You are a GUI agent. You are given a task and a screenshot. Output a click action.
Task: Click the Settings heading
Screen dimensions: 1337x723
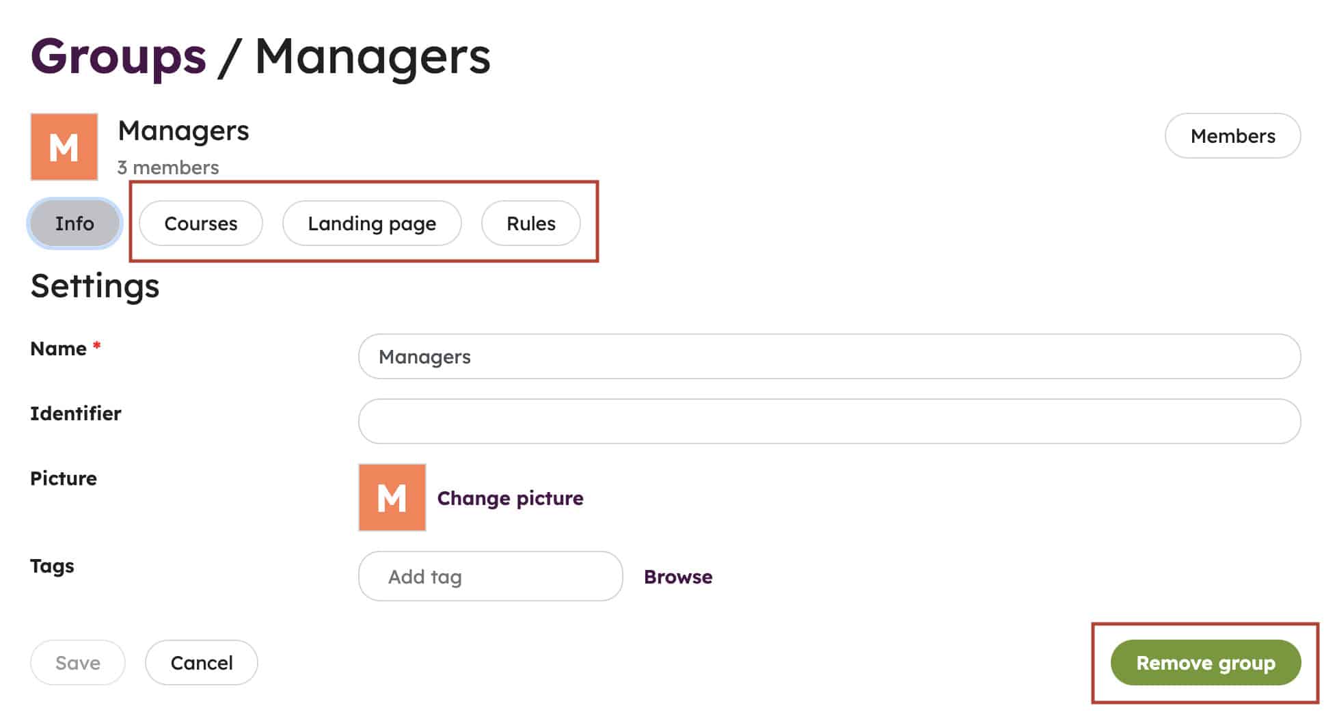coord(95,286)
